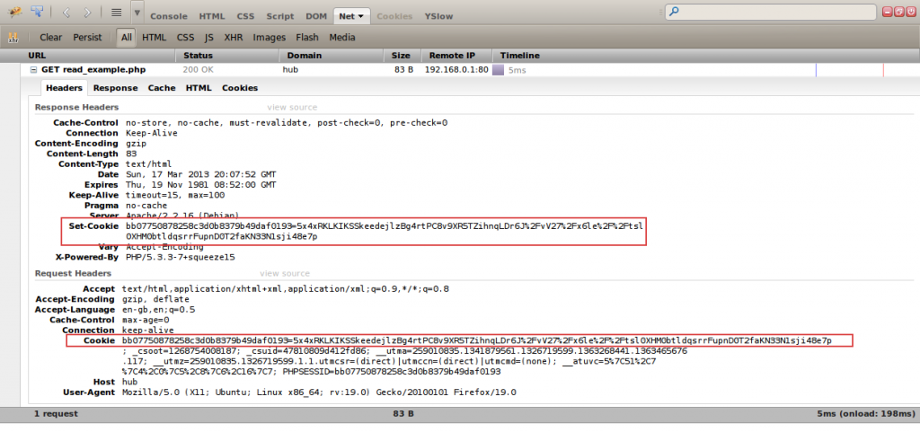This screenshot has width=920, height=432.
Task: Open the panel list dropdown arrow
Action: pos(137,13)
